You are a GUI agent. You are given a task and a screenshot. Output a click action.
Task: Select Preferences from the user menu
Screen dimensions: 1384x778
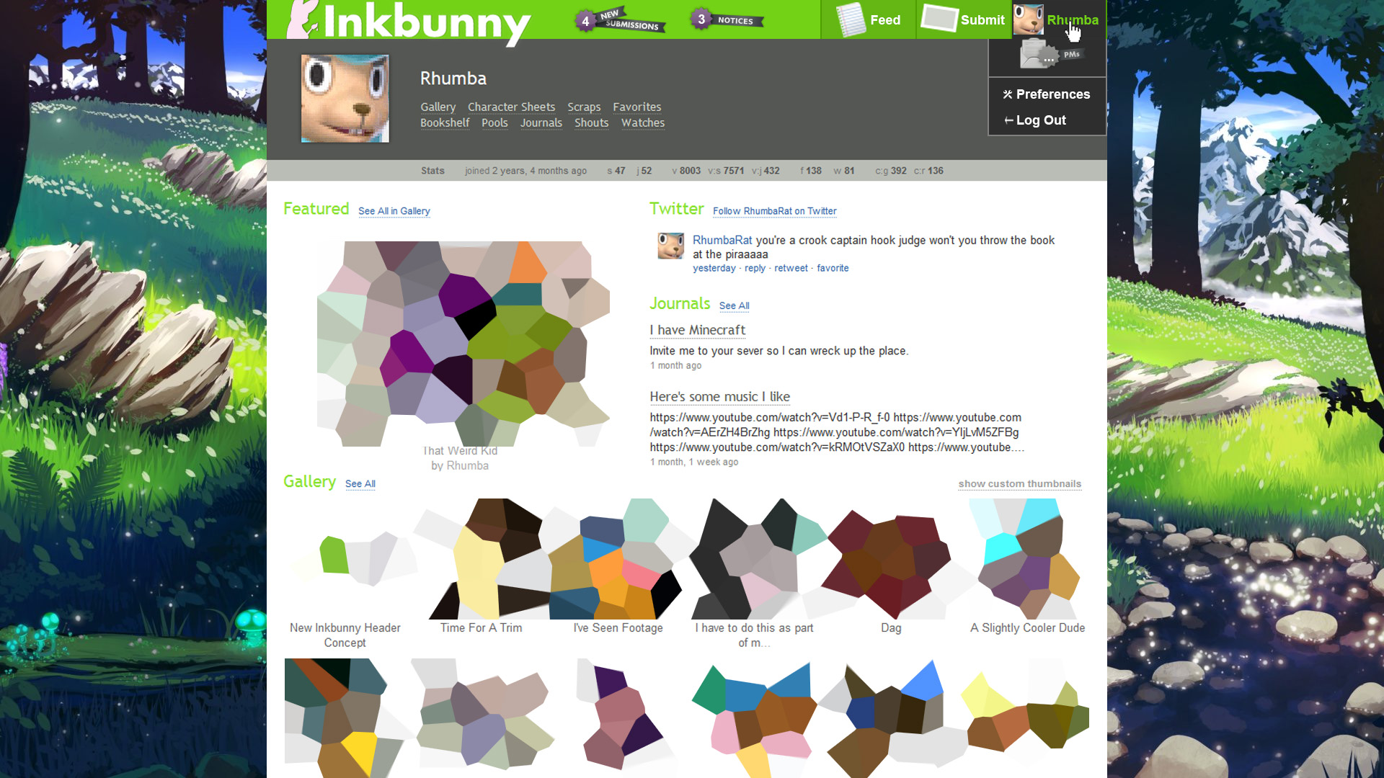(x=1047, y=94)
